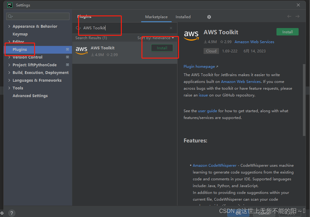Open plugin search history dropdown
Viewport: 310px width, 217px height.
pyautogui.click(x=78, y=28)
